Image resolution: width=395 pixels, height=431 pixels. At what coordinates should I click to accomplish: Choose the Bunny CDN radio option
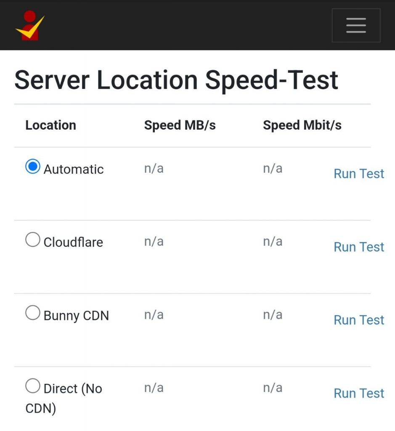[33, 313]
